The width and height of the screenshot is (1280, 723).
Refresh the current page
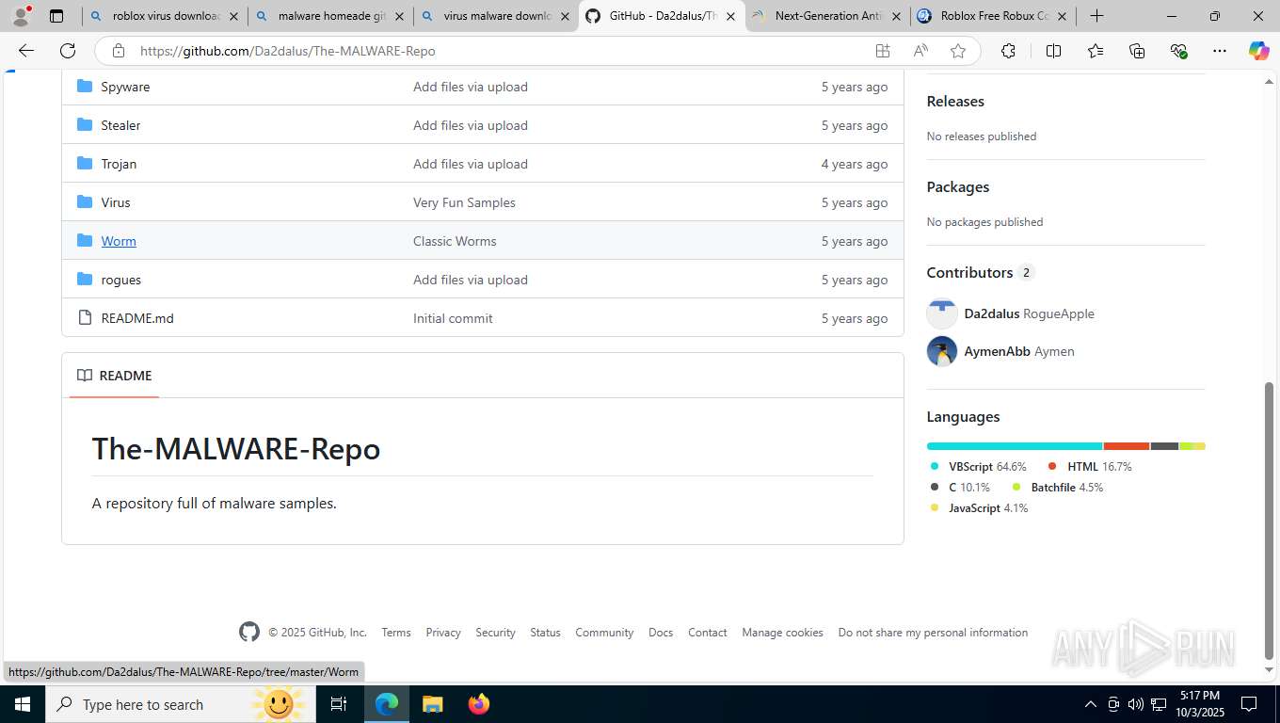pyautogui.click(x=68, y=51)
